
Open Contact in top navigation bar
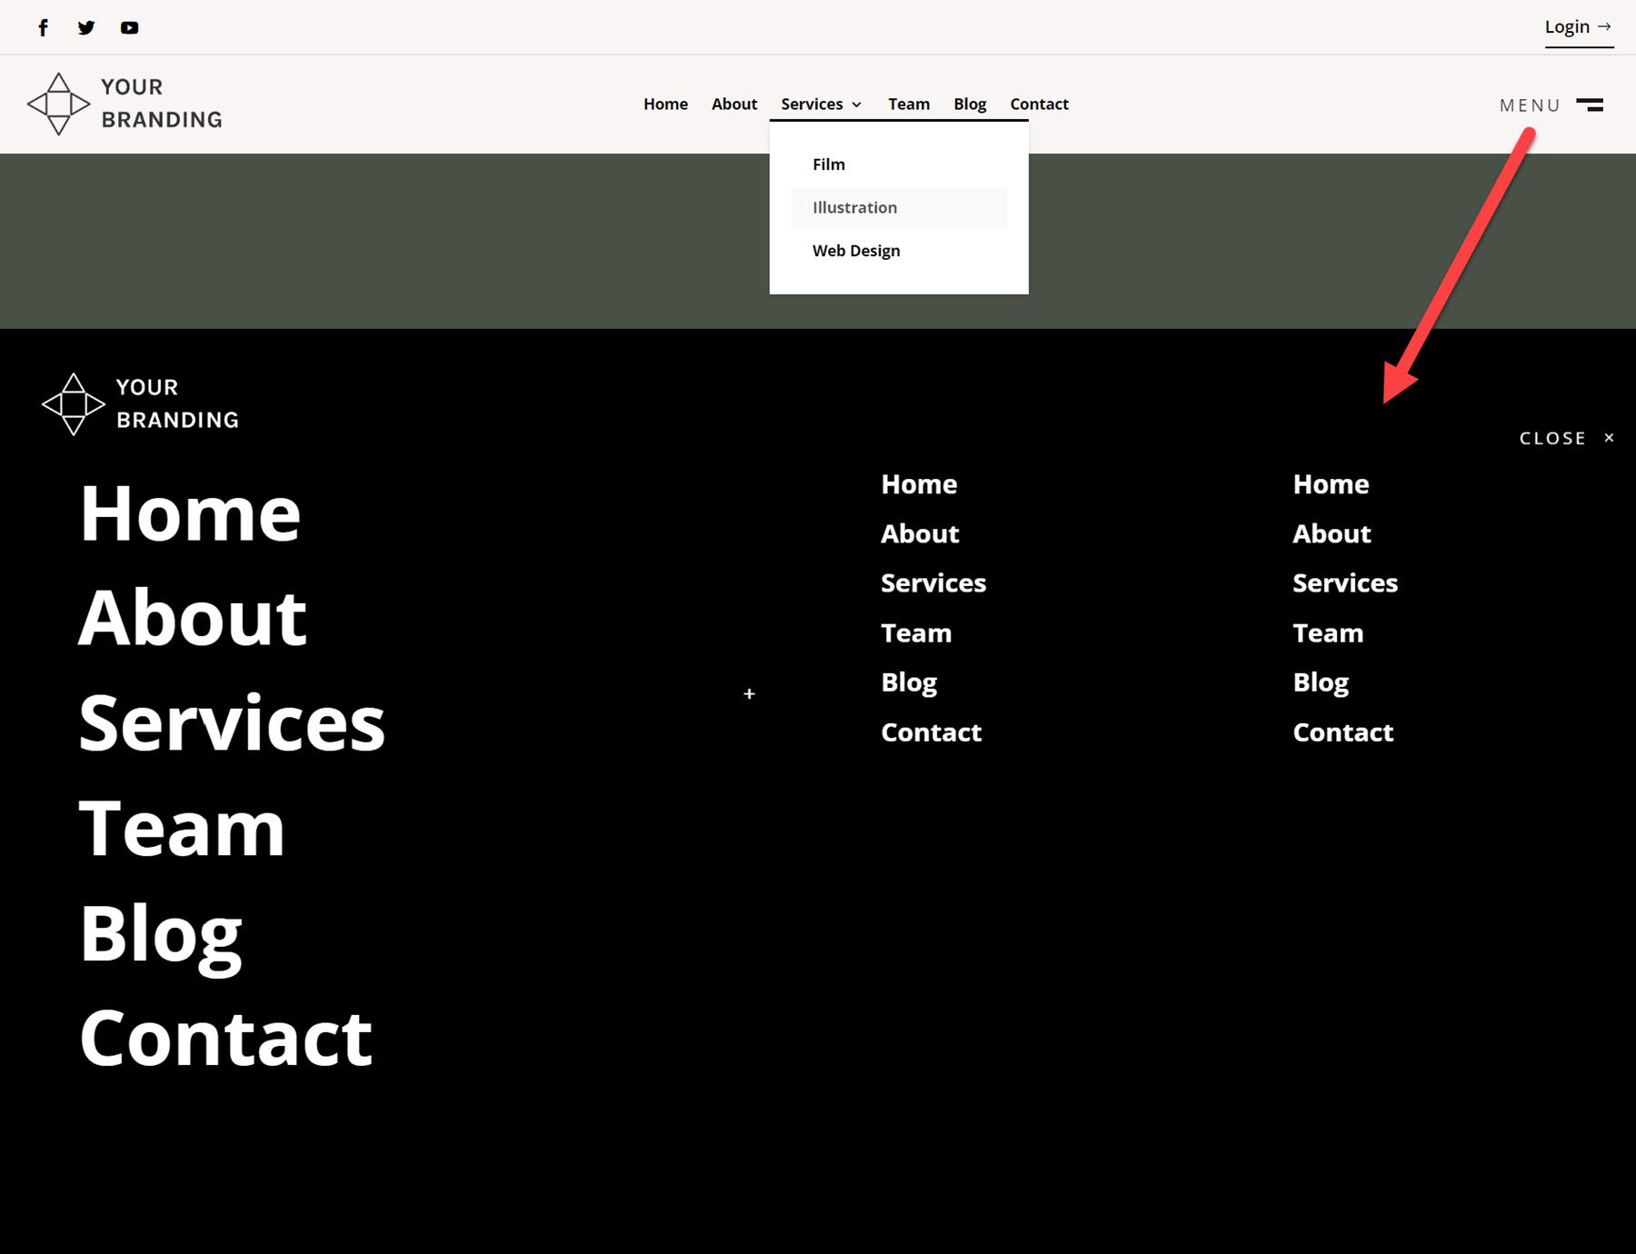(x=1039, y=104)
